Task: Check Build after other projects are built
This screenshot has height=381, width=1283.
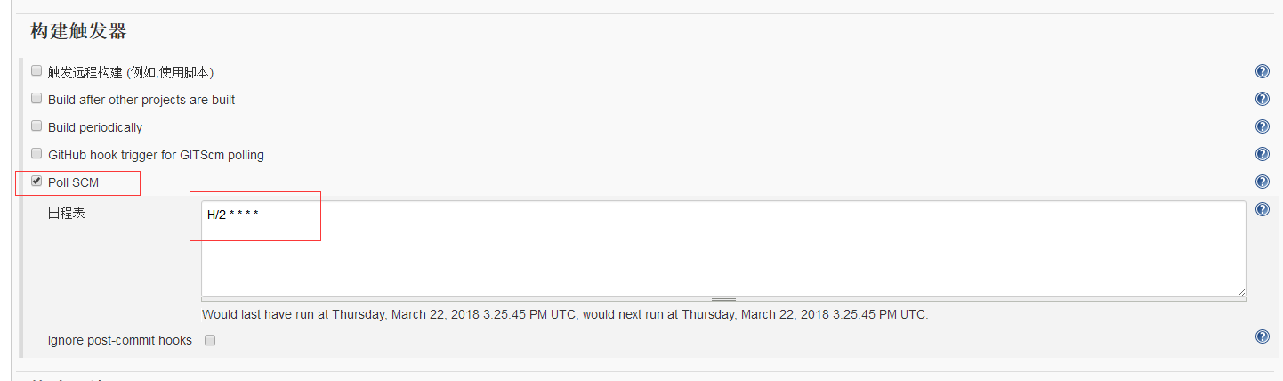Action: [x=36, y=99]
